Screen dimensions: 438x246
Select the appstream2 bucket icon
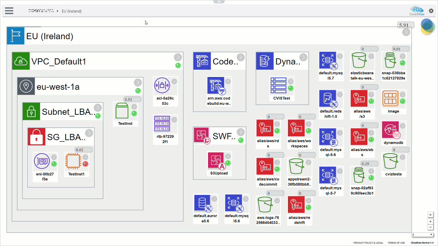tap(296, 167)
